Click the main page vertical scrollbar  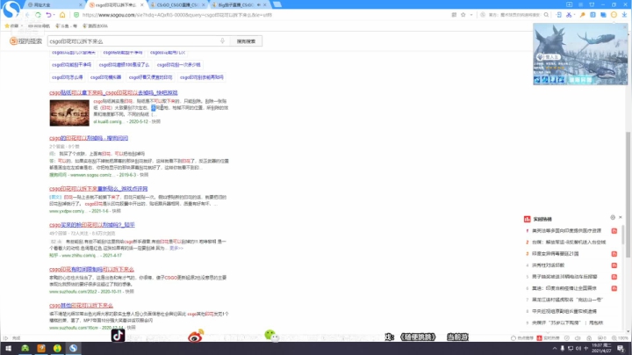pyautogui.click(x=628, y=195)
